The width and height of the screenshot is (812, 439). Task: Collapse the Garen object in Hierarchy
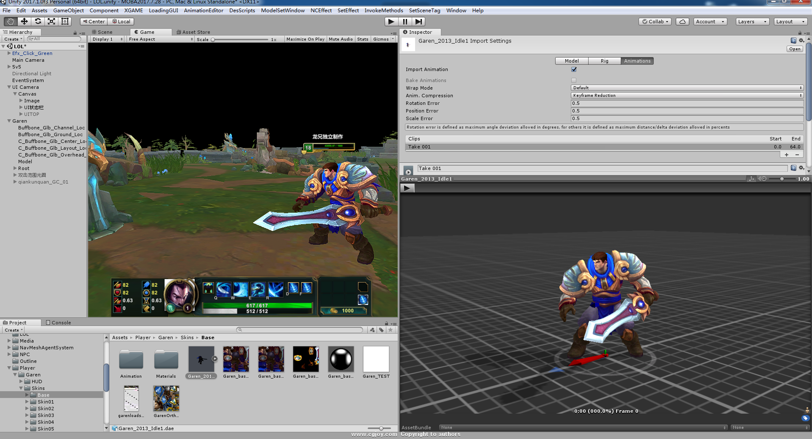click(x=9, y=121)
